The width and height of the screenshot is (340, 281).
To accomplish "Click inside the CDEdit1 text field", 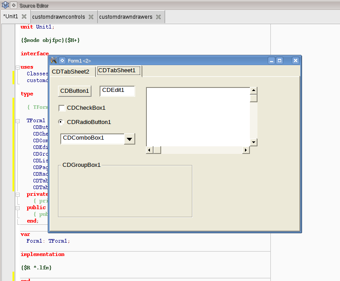I will tap(117, 91).
